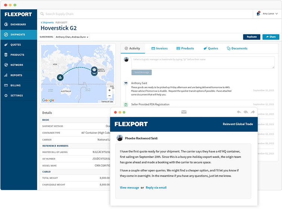Click the Reports bar chart icon
The image size is (282, 209).
pyautogui.click(x=6, y=75)
